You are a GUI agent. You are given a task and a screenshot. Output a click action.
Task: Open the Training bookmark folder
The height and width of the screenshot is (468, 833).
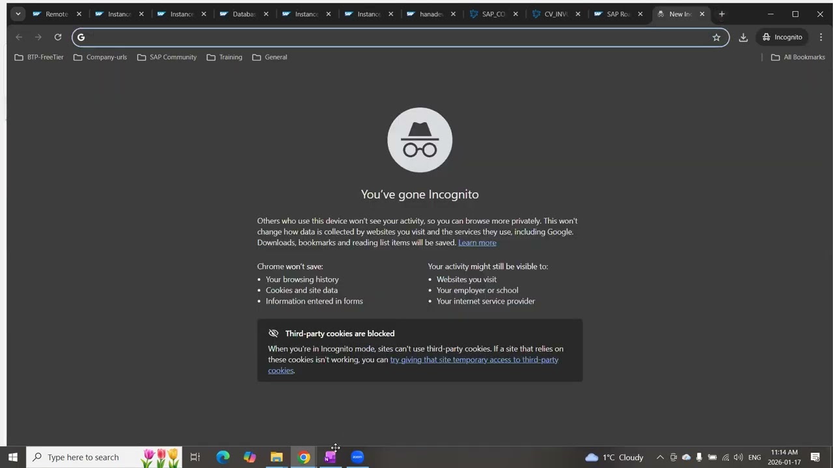[225, 57]
